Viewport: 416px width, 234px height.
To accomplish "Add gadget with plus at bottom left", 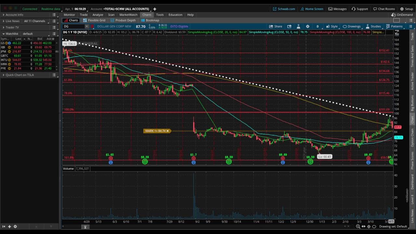I will [9, 227].
